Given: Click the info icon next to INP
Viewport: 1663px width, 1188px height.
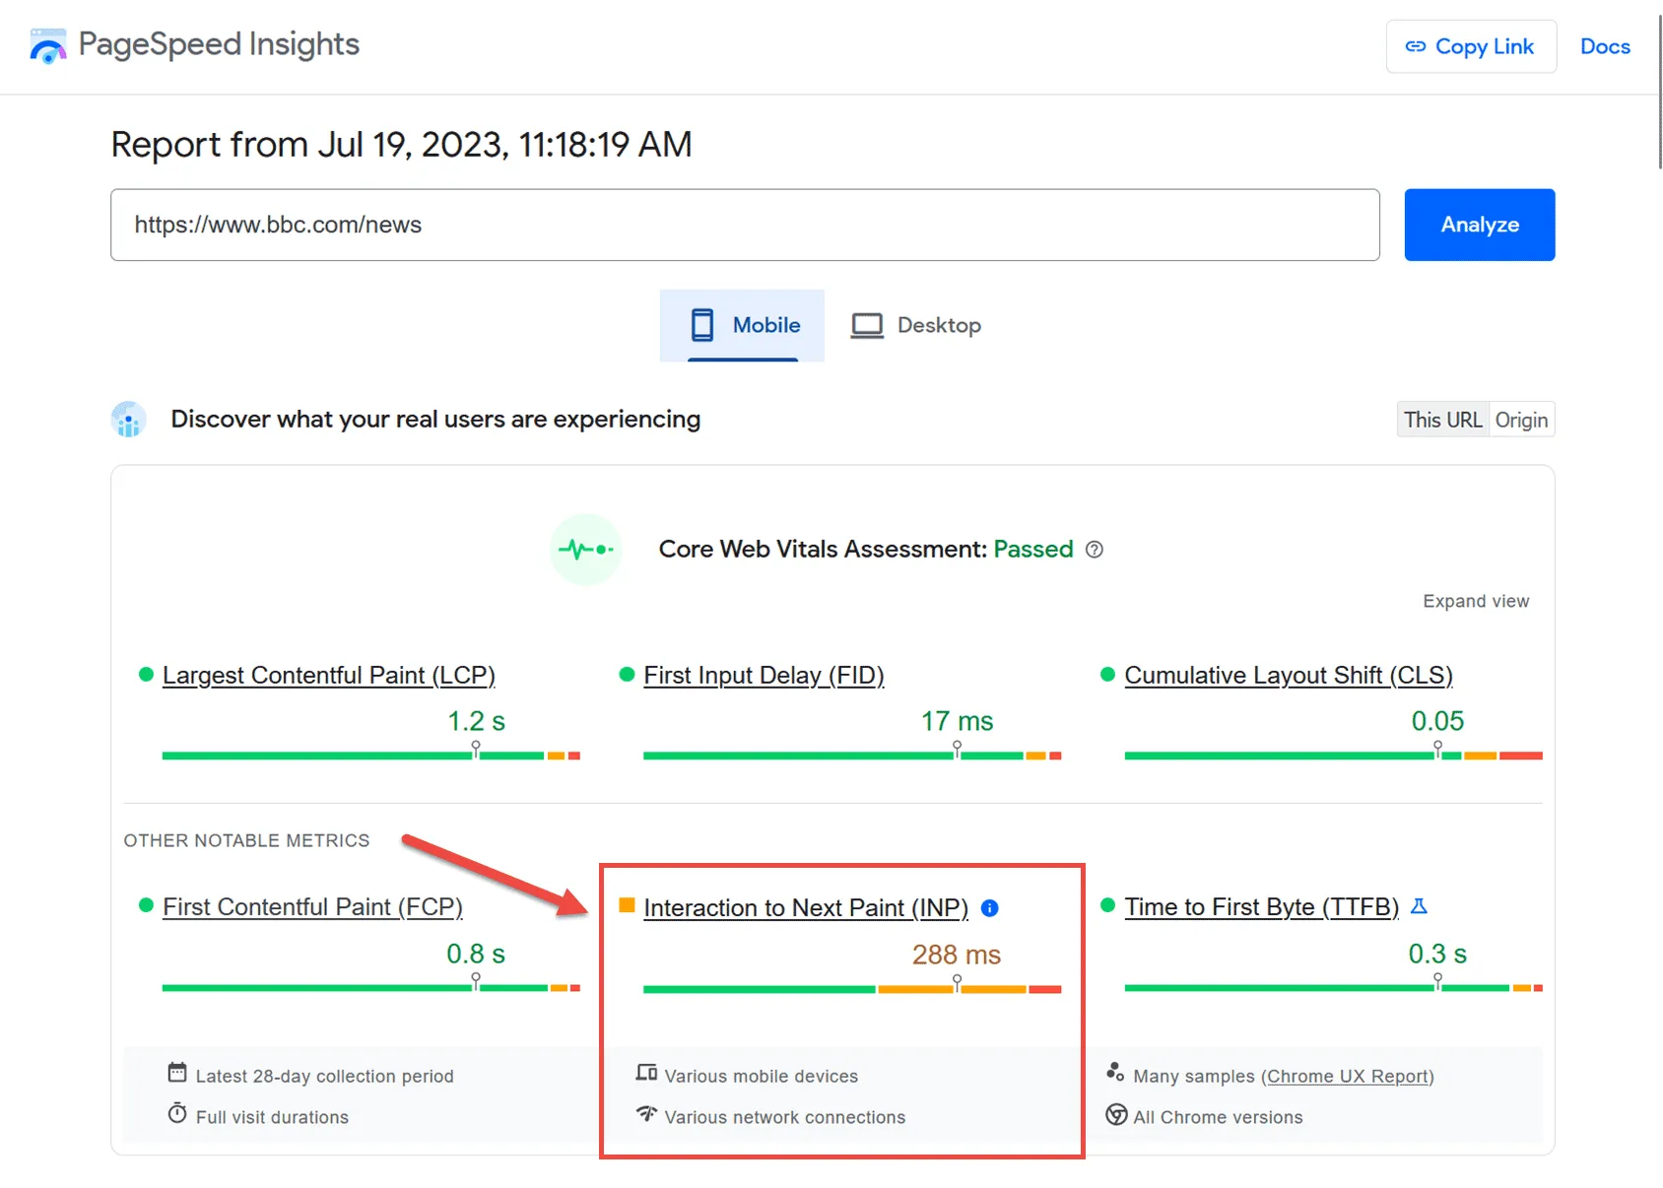Looking at the screenshot, I should (x=990, y=908).
